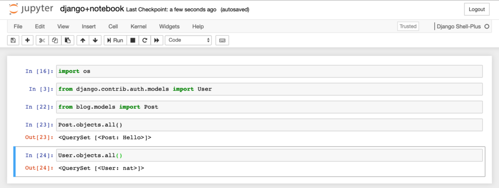Cut selected cells with scissors icon
499x188 pixels.
pyautogui.click(x=42, y=40)
